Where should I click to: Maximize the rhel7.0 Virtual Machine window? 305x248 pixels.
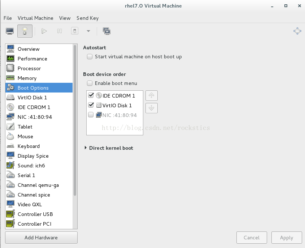286,6
